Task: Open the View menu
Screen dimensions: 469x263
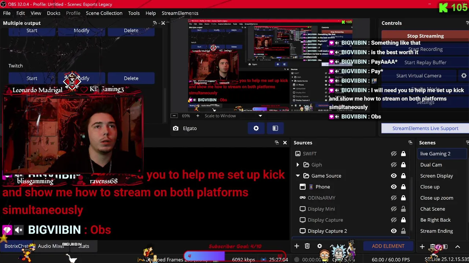Action: (36, 13)
